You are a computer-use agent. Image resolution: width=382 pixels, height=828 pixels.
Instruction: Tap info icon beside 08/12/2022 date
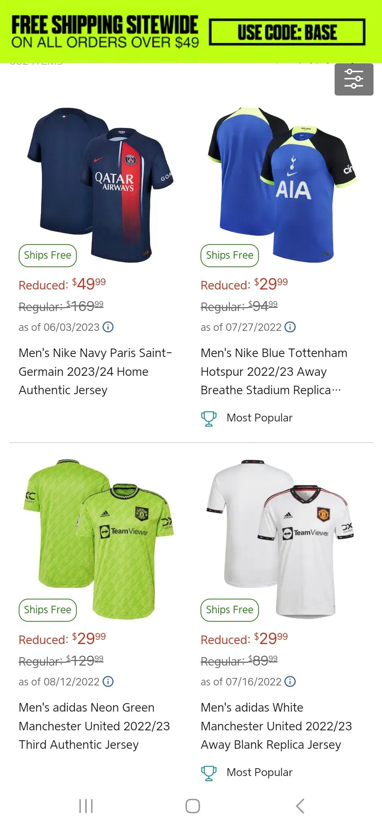click(x=108, y=682)
